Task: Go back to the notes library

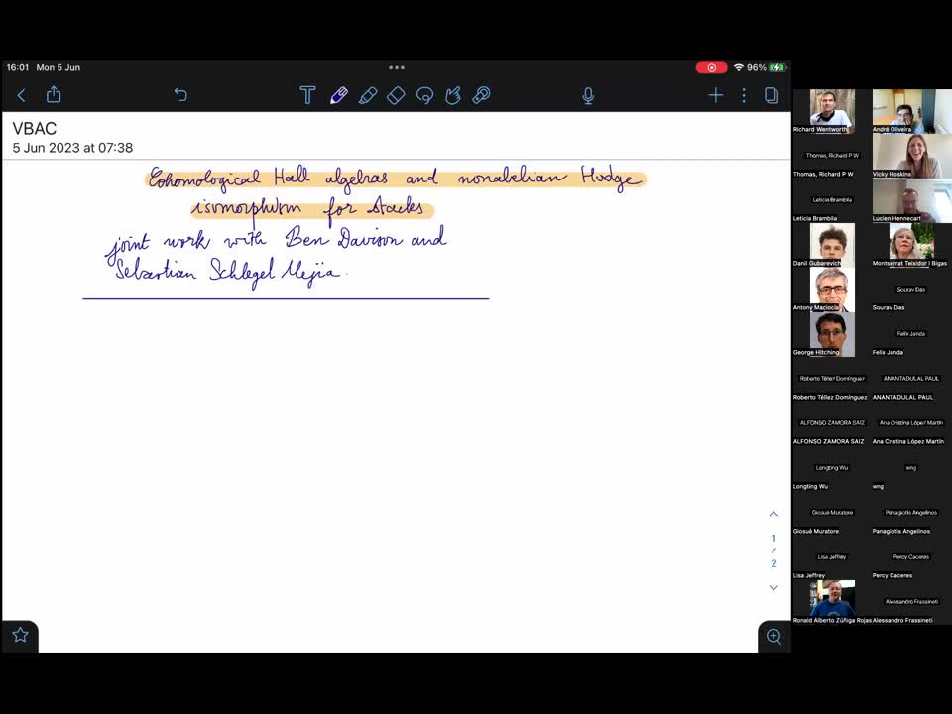Action: (x=21, y=95)
